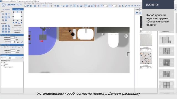
Task: Open the X coordinate dropdown
Action: point(107,6)
